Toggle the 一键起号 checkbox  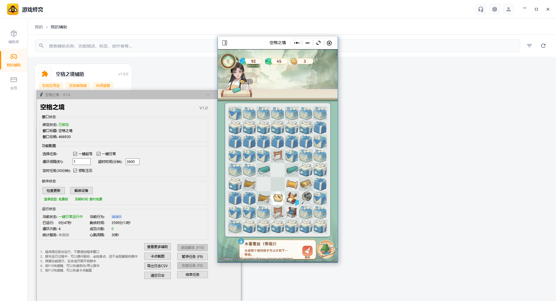[x=75, y=154]
